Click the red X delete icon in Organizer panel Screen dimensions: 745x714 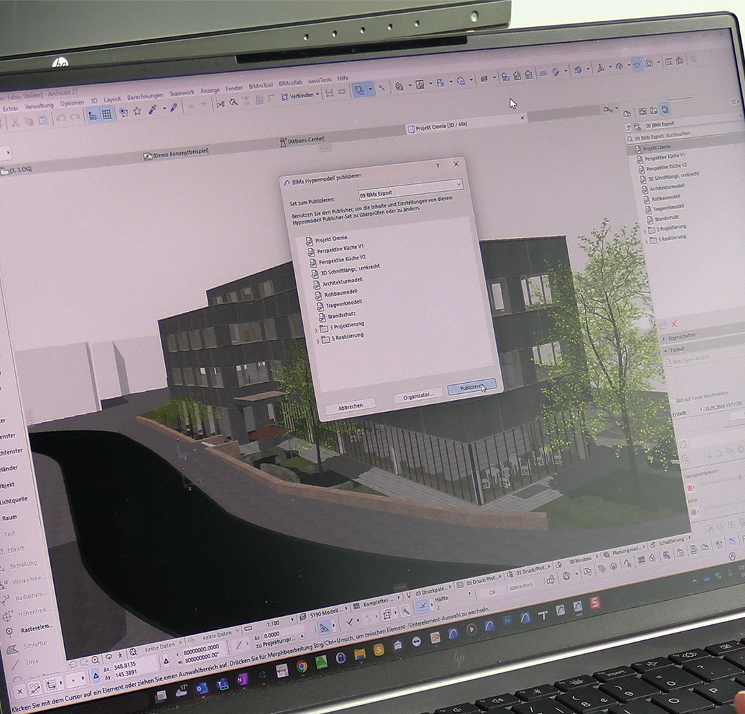click(x=674, y=324)
